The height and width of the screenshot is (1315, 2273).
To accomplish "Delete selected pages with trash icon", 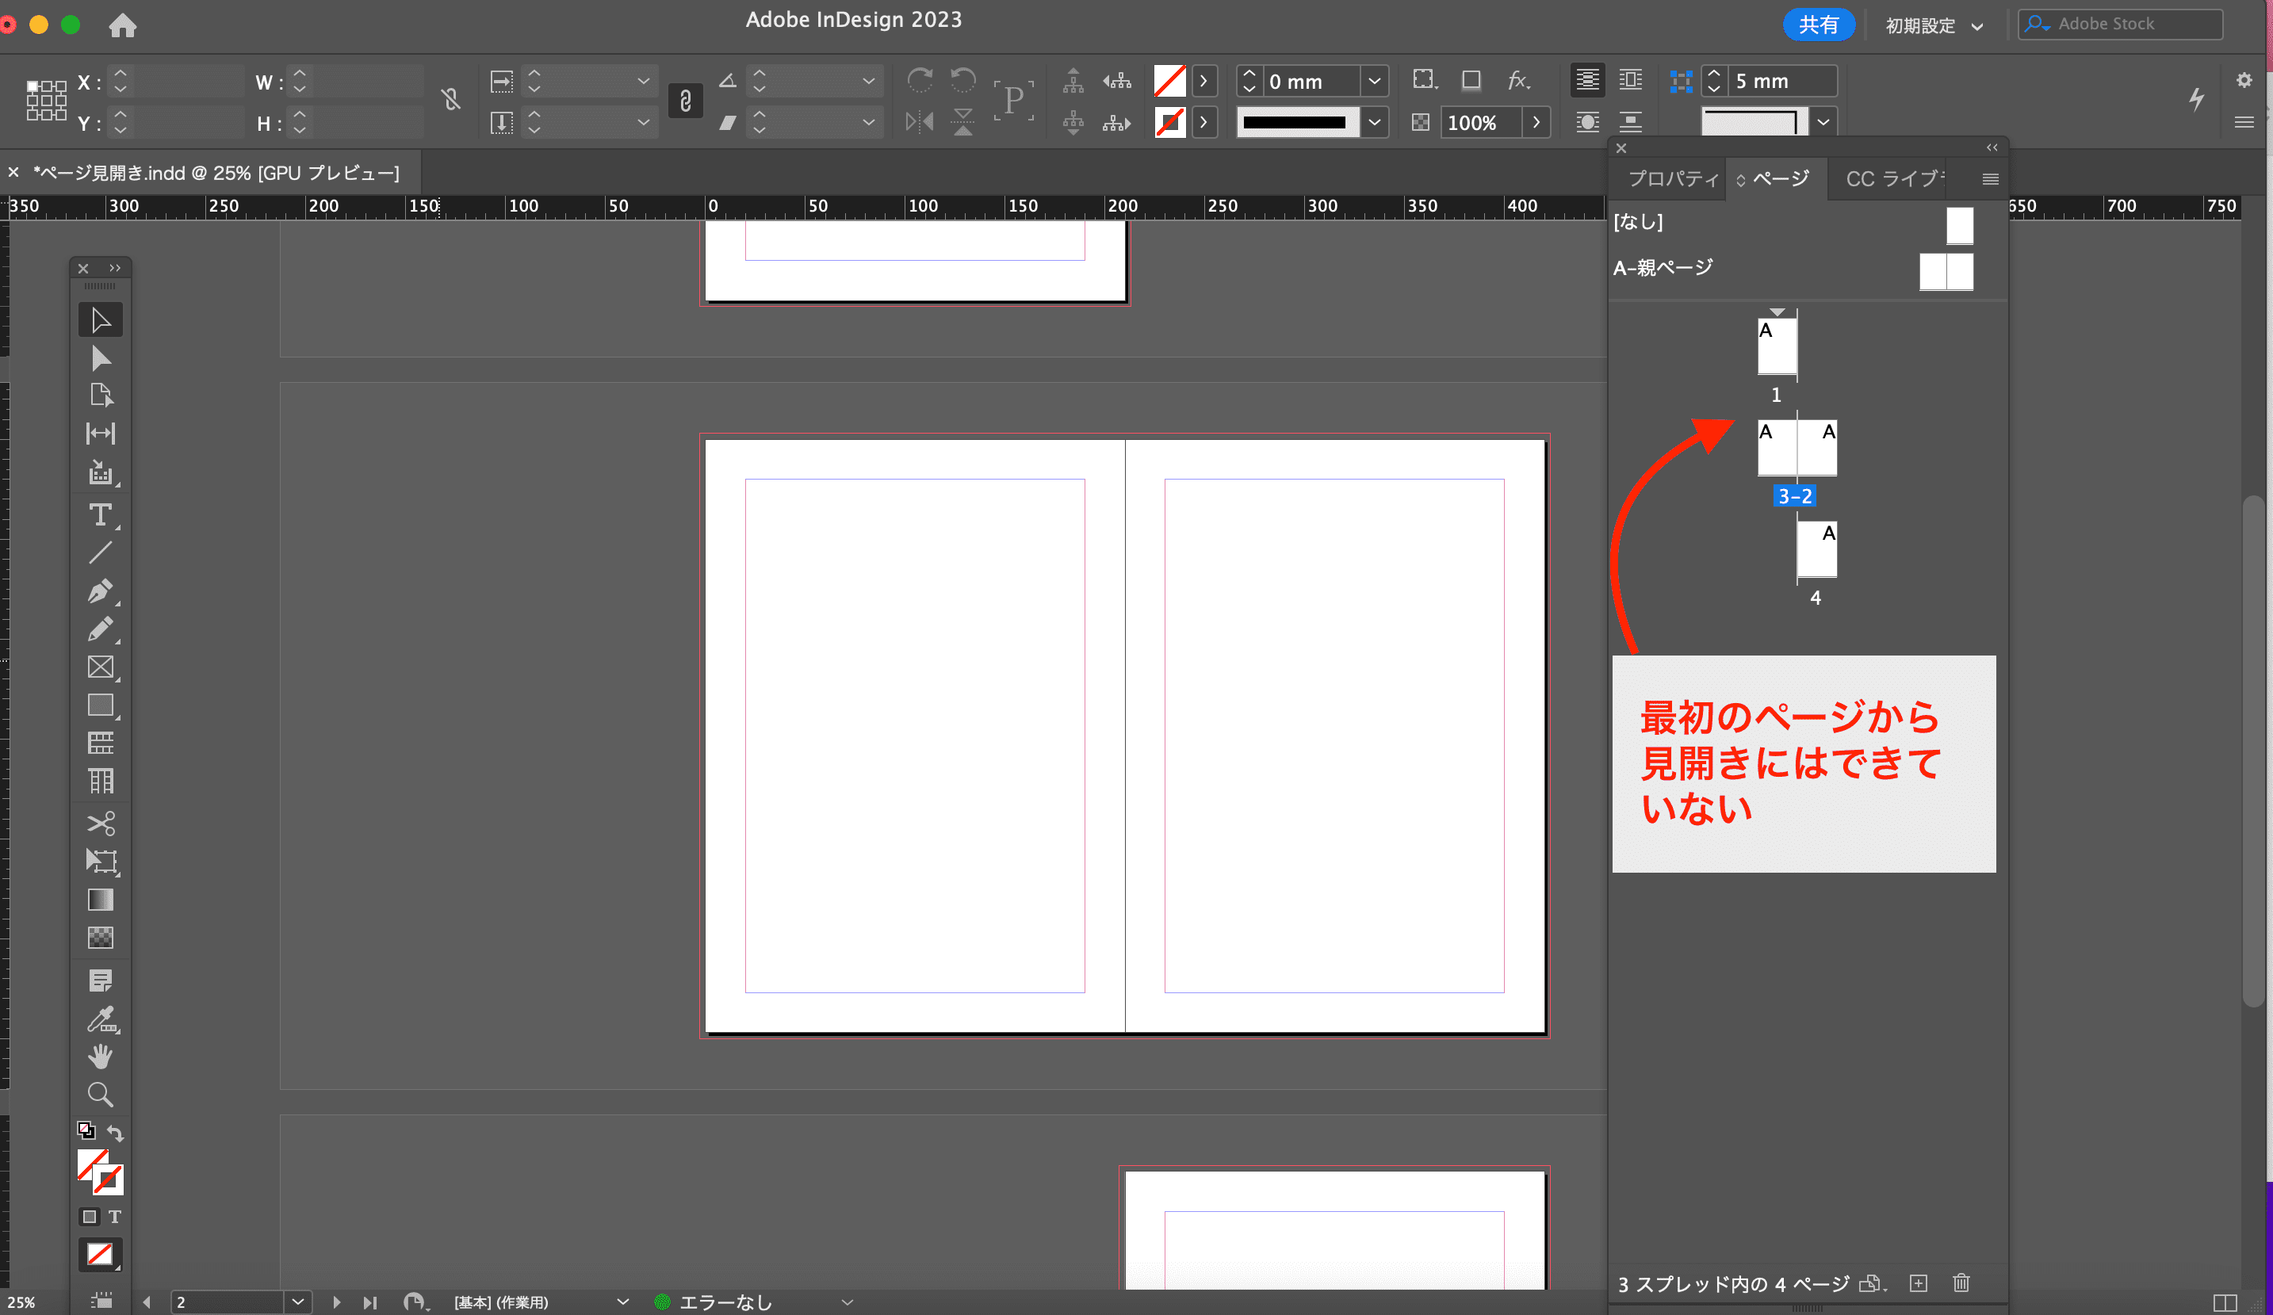I will (1961, 1283).
